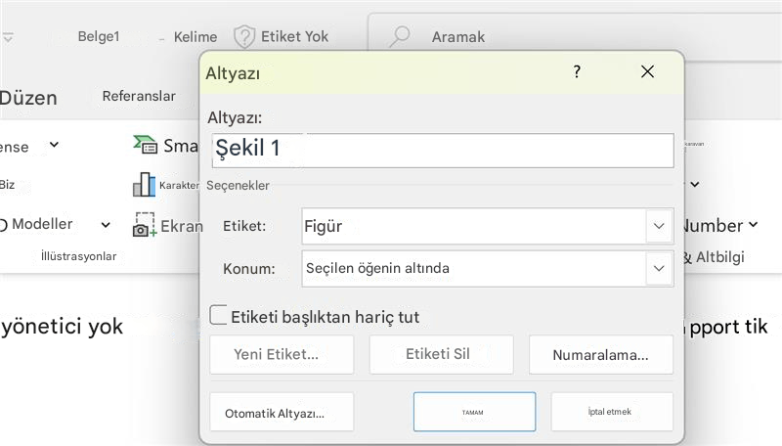Open the Konum position dropdown
The image size is (782, 446).
659,268
